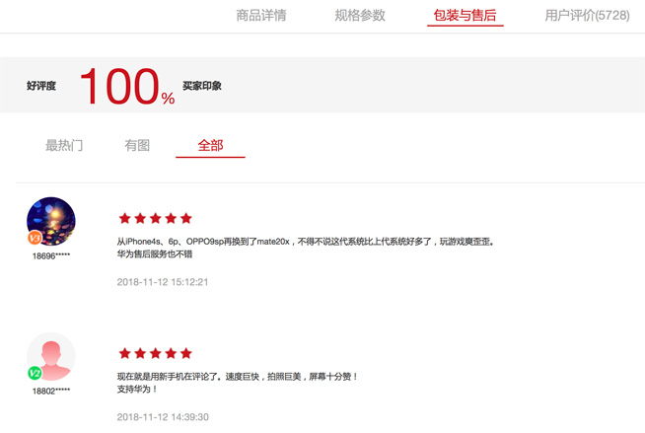Viewport: 645px width, 433px height.
Task: Click the 买家印象 label
Action: pos(202,86)
